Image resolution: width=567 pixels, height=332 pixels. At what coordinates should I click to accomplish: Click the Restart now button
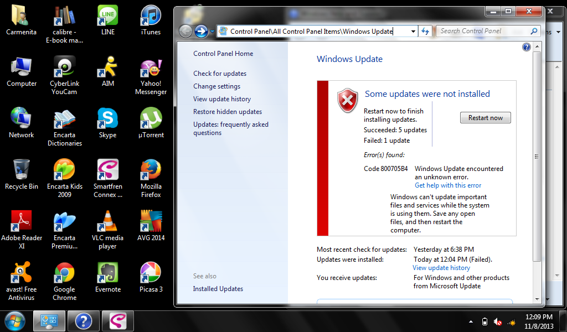coord(485,118)
